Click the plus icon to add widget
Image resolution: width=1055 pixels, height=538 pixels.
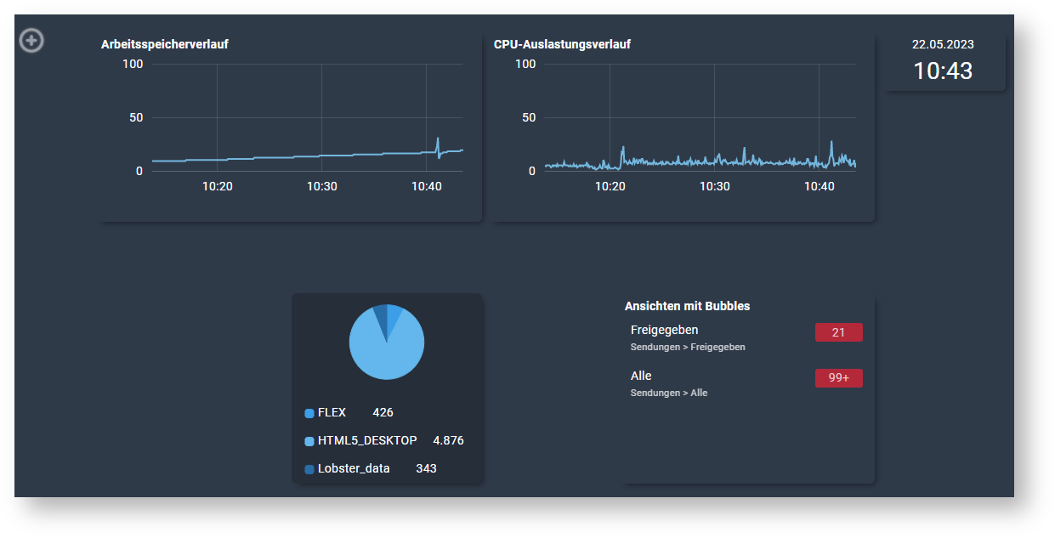pos(31,40)
